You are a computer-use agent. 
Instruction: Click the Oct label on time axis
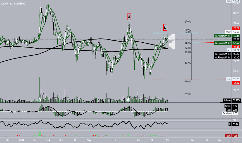tap(8, 140)
